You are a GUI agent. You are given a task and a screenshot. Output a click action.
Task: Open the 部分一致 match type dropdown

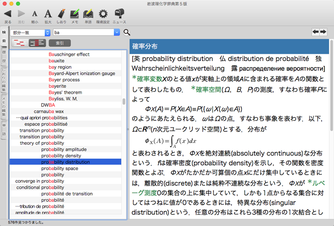(31, 32)
